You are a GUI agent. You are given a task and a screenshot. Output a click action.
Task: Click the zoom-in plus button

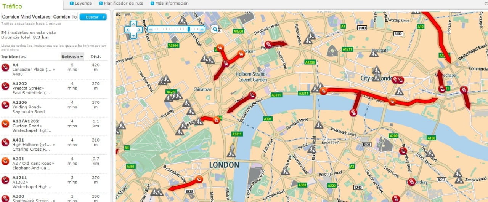[202, 29]
